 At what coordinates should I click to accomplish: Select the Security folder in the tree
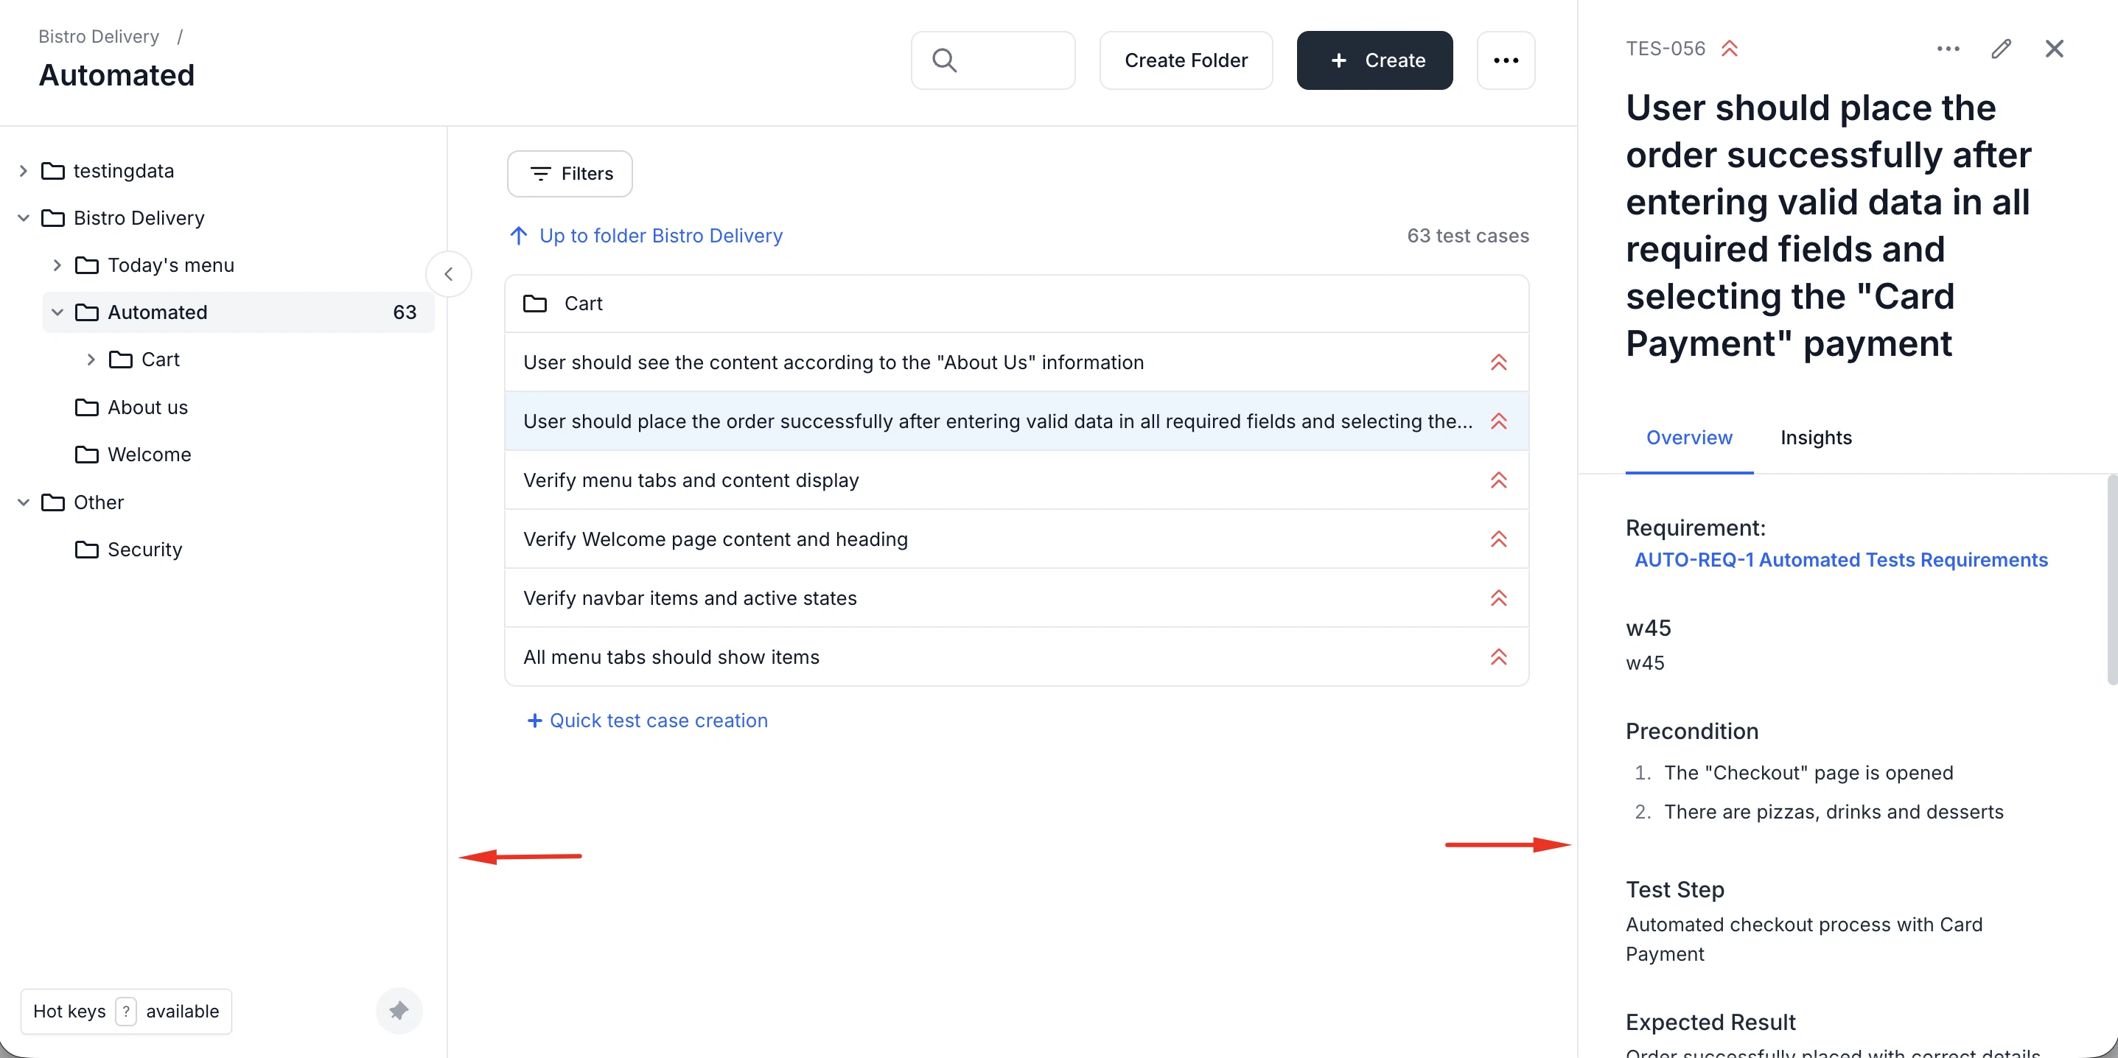144,549
